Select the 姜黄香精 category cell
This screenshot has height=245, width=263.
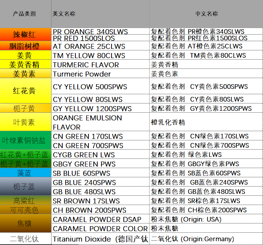(x=26, y=64)
